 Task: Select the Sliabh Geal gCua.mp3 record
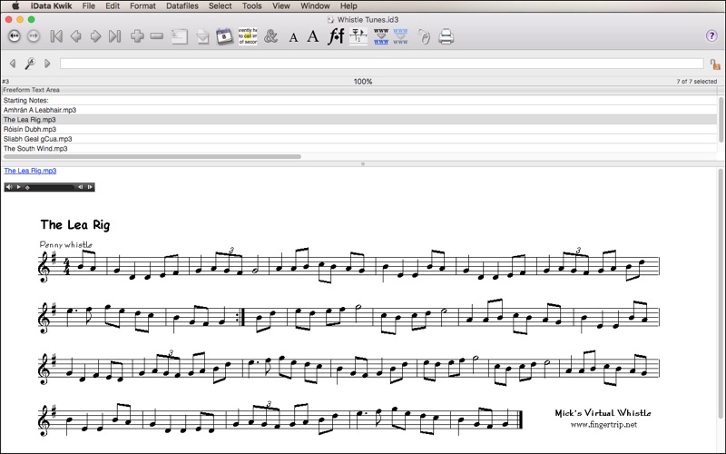359,139
